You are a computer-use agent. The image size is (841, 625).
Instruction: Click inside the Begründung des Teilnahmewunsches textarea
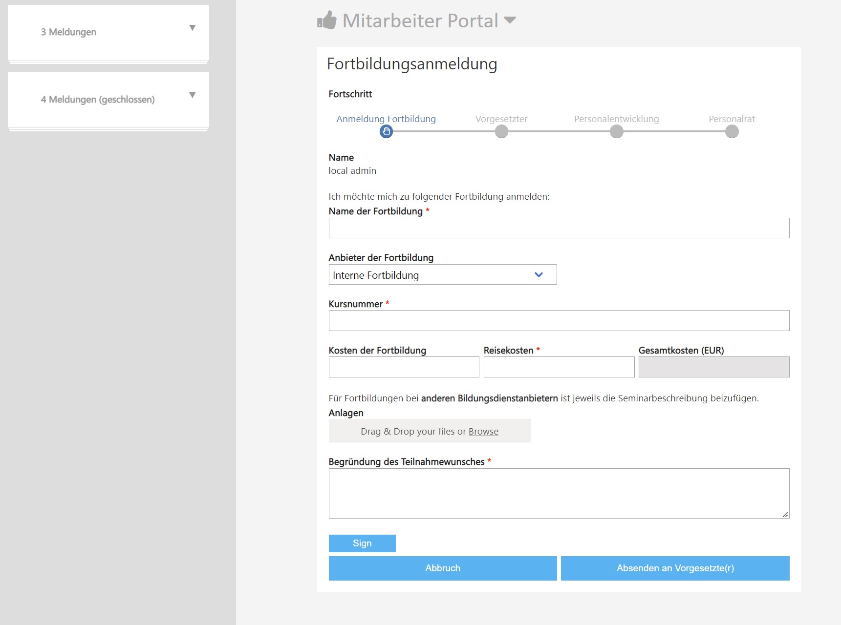click(x=559, y=493)
